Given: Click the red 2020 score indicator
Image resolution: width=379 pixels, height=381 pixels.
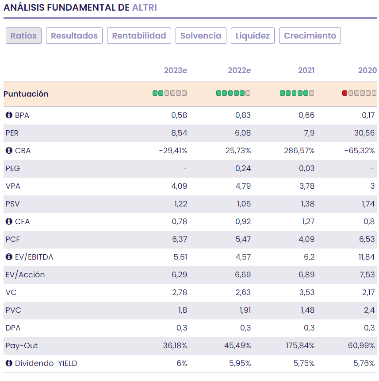Looking at the screenshot, I should [345, 93].
